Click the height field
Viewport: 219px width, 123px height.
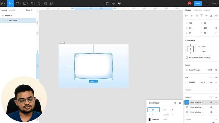click(x=207, y=28)
